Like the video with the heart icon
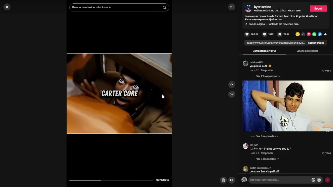 coord(247,34)
